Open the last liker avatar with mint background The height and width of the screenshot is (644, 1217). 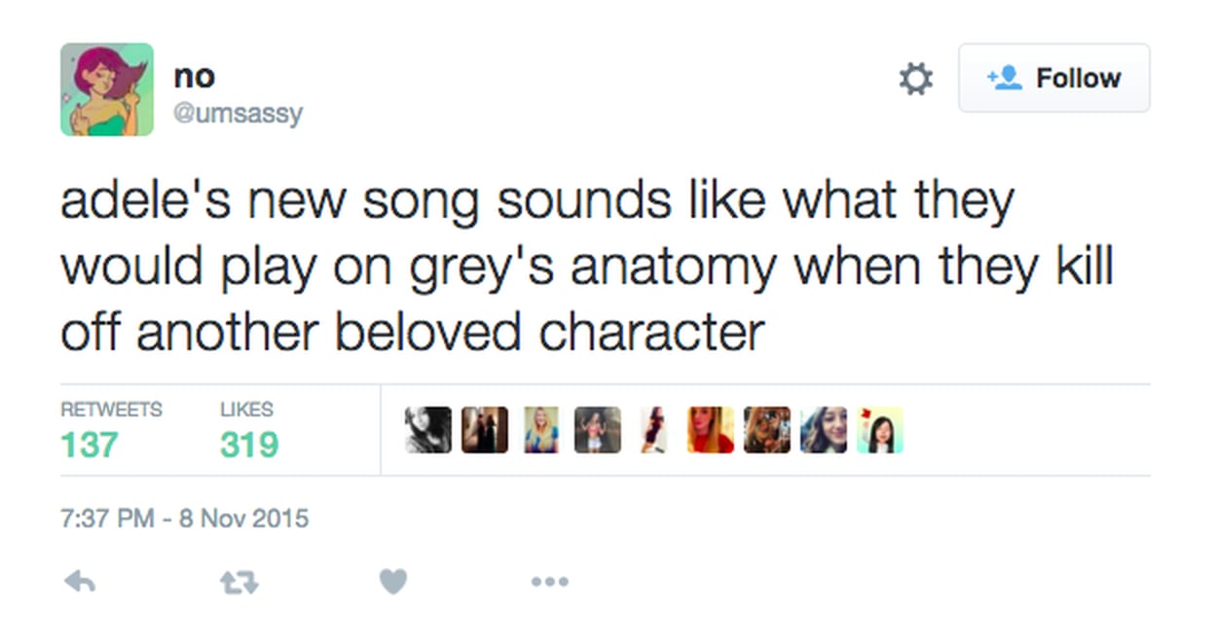(880, 430)
